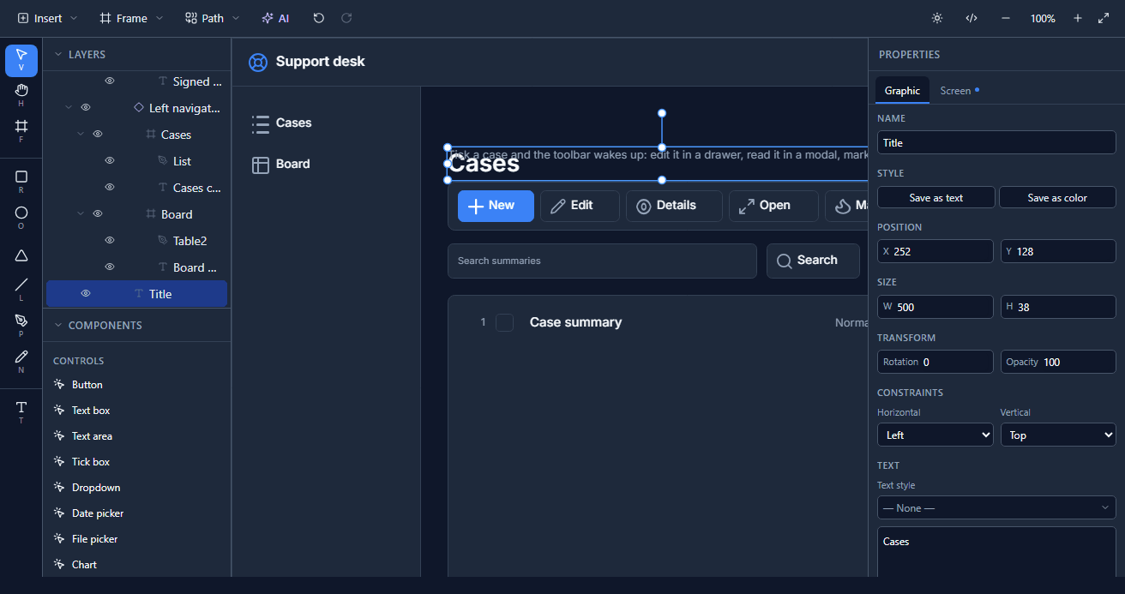Pick the Ellipse shape tool
Image resolution: width=1125 pixels, height=594 pixels.
pos(21,218)
